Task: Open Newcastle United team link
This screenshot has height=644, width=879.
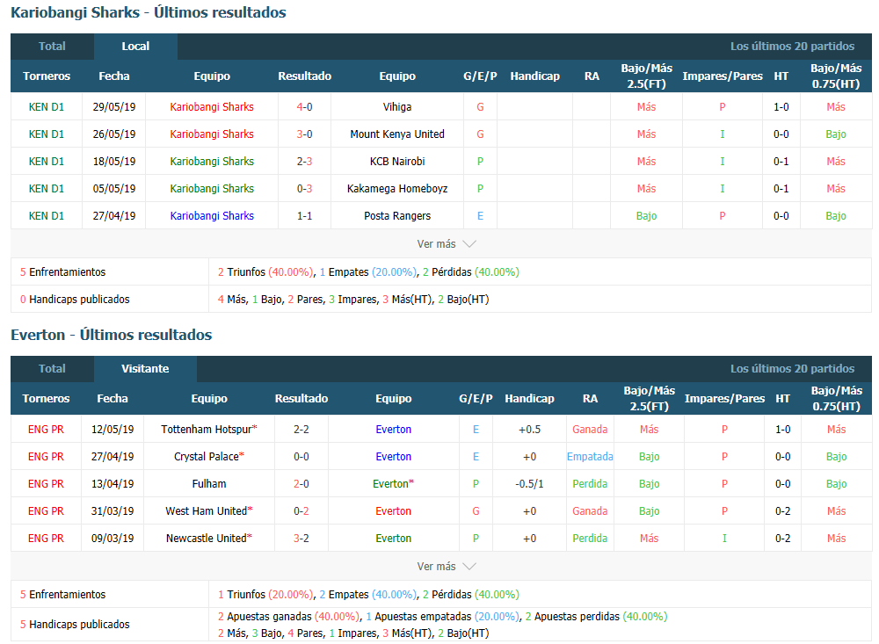Action: pos(208,538)
